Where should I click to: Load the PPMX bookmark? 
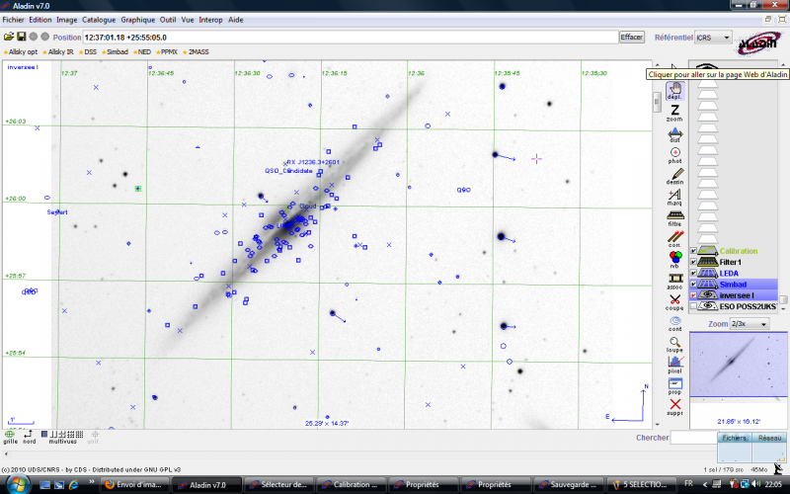(167, 52)
